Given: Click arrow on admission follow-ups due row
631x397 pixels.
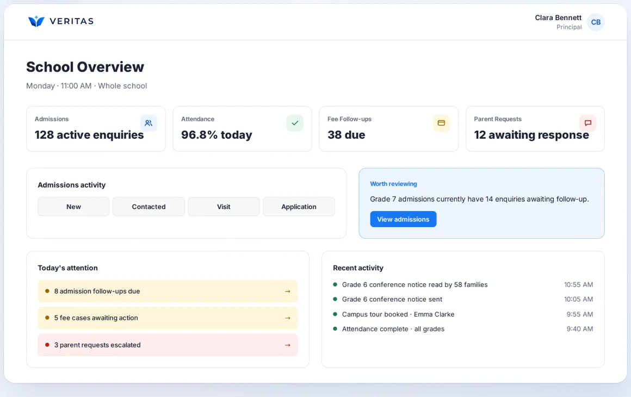Looking at the screenshot, I should point(288,291).
